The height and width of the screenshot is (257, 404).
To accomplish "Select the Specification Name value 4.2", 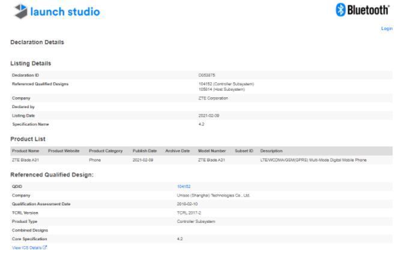I will pyautogui.click(x=201, y=124).
